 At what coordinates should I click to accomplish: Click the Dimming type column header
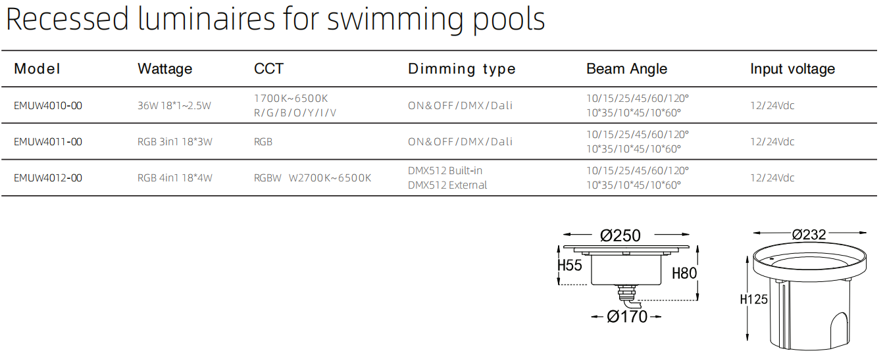pyautogui.click(x=462, y=69)
